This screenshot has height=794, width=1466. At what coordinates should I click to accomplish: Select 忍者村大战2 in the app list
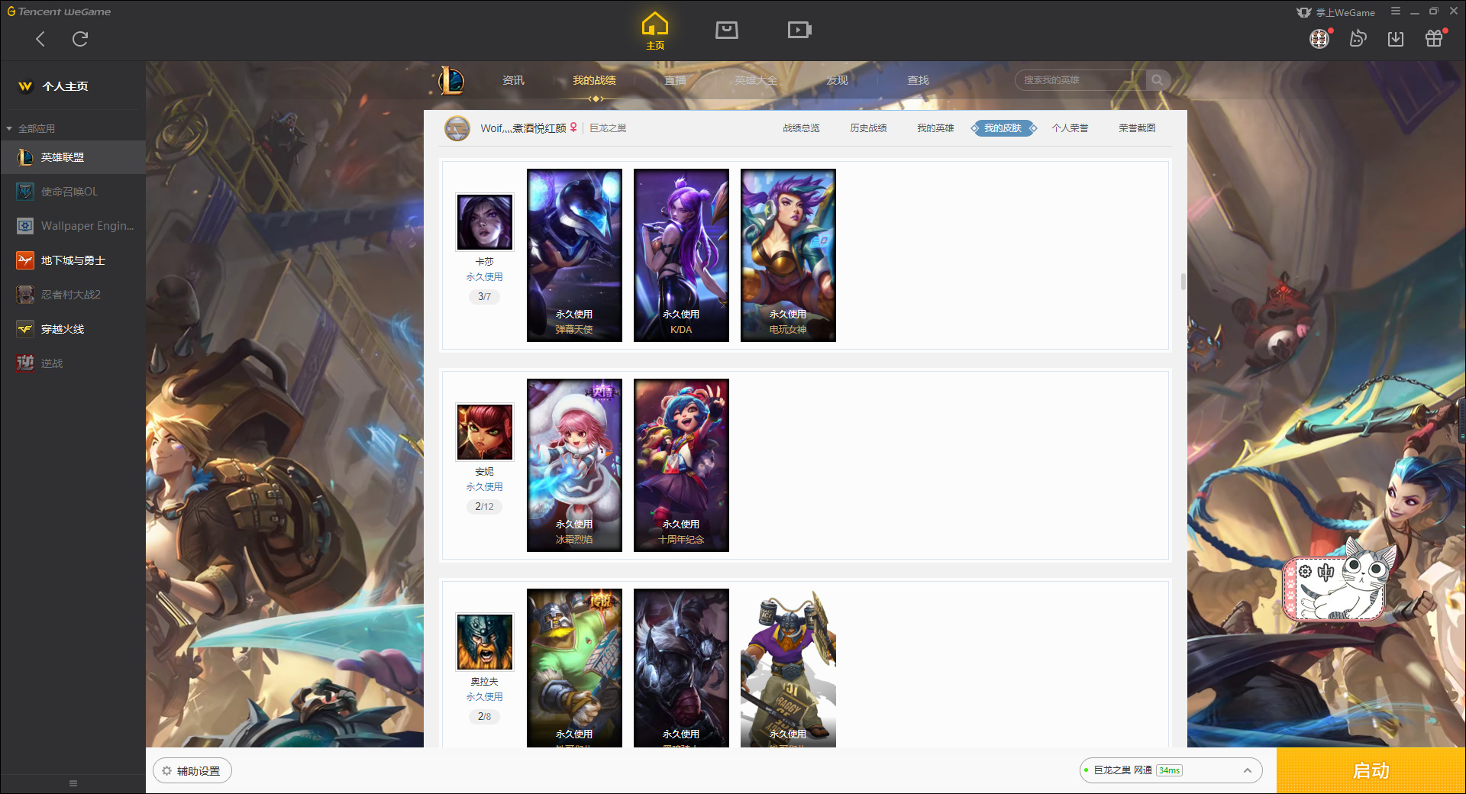(x=73, y=295)
